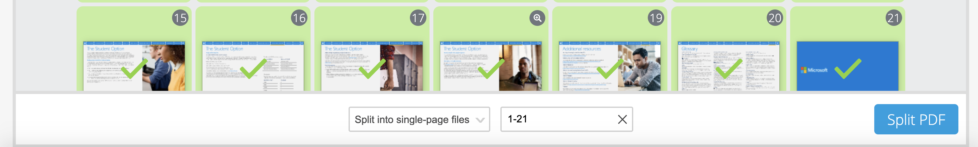Deselect the Microsoft cover page 21 checkmark

click(848, 68)
